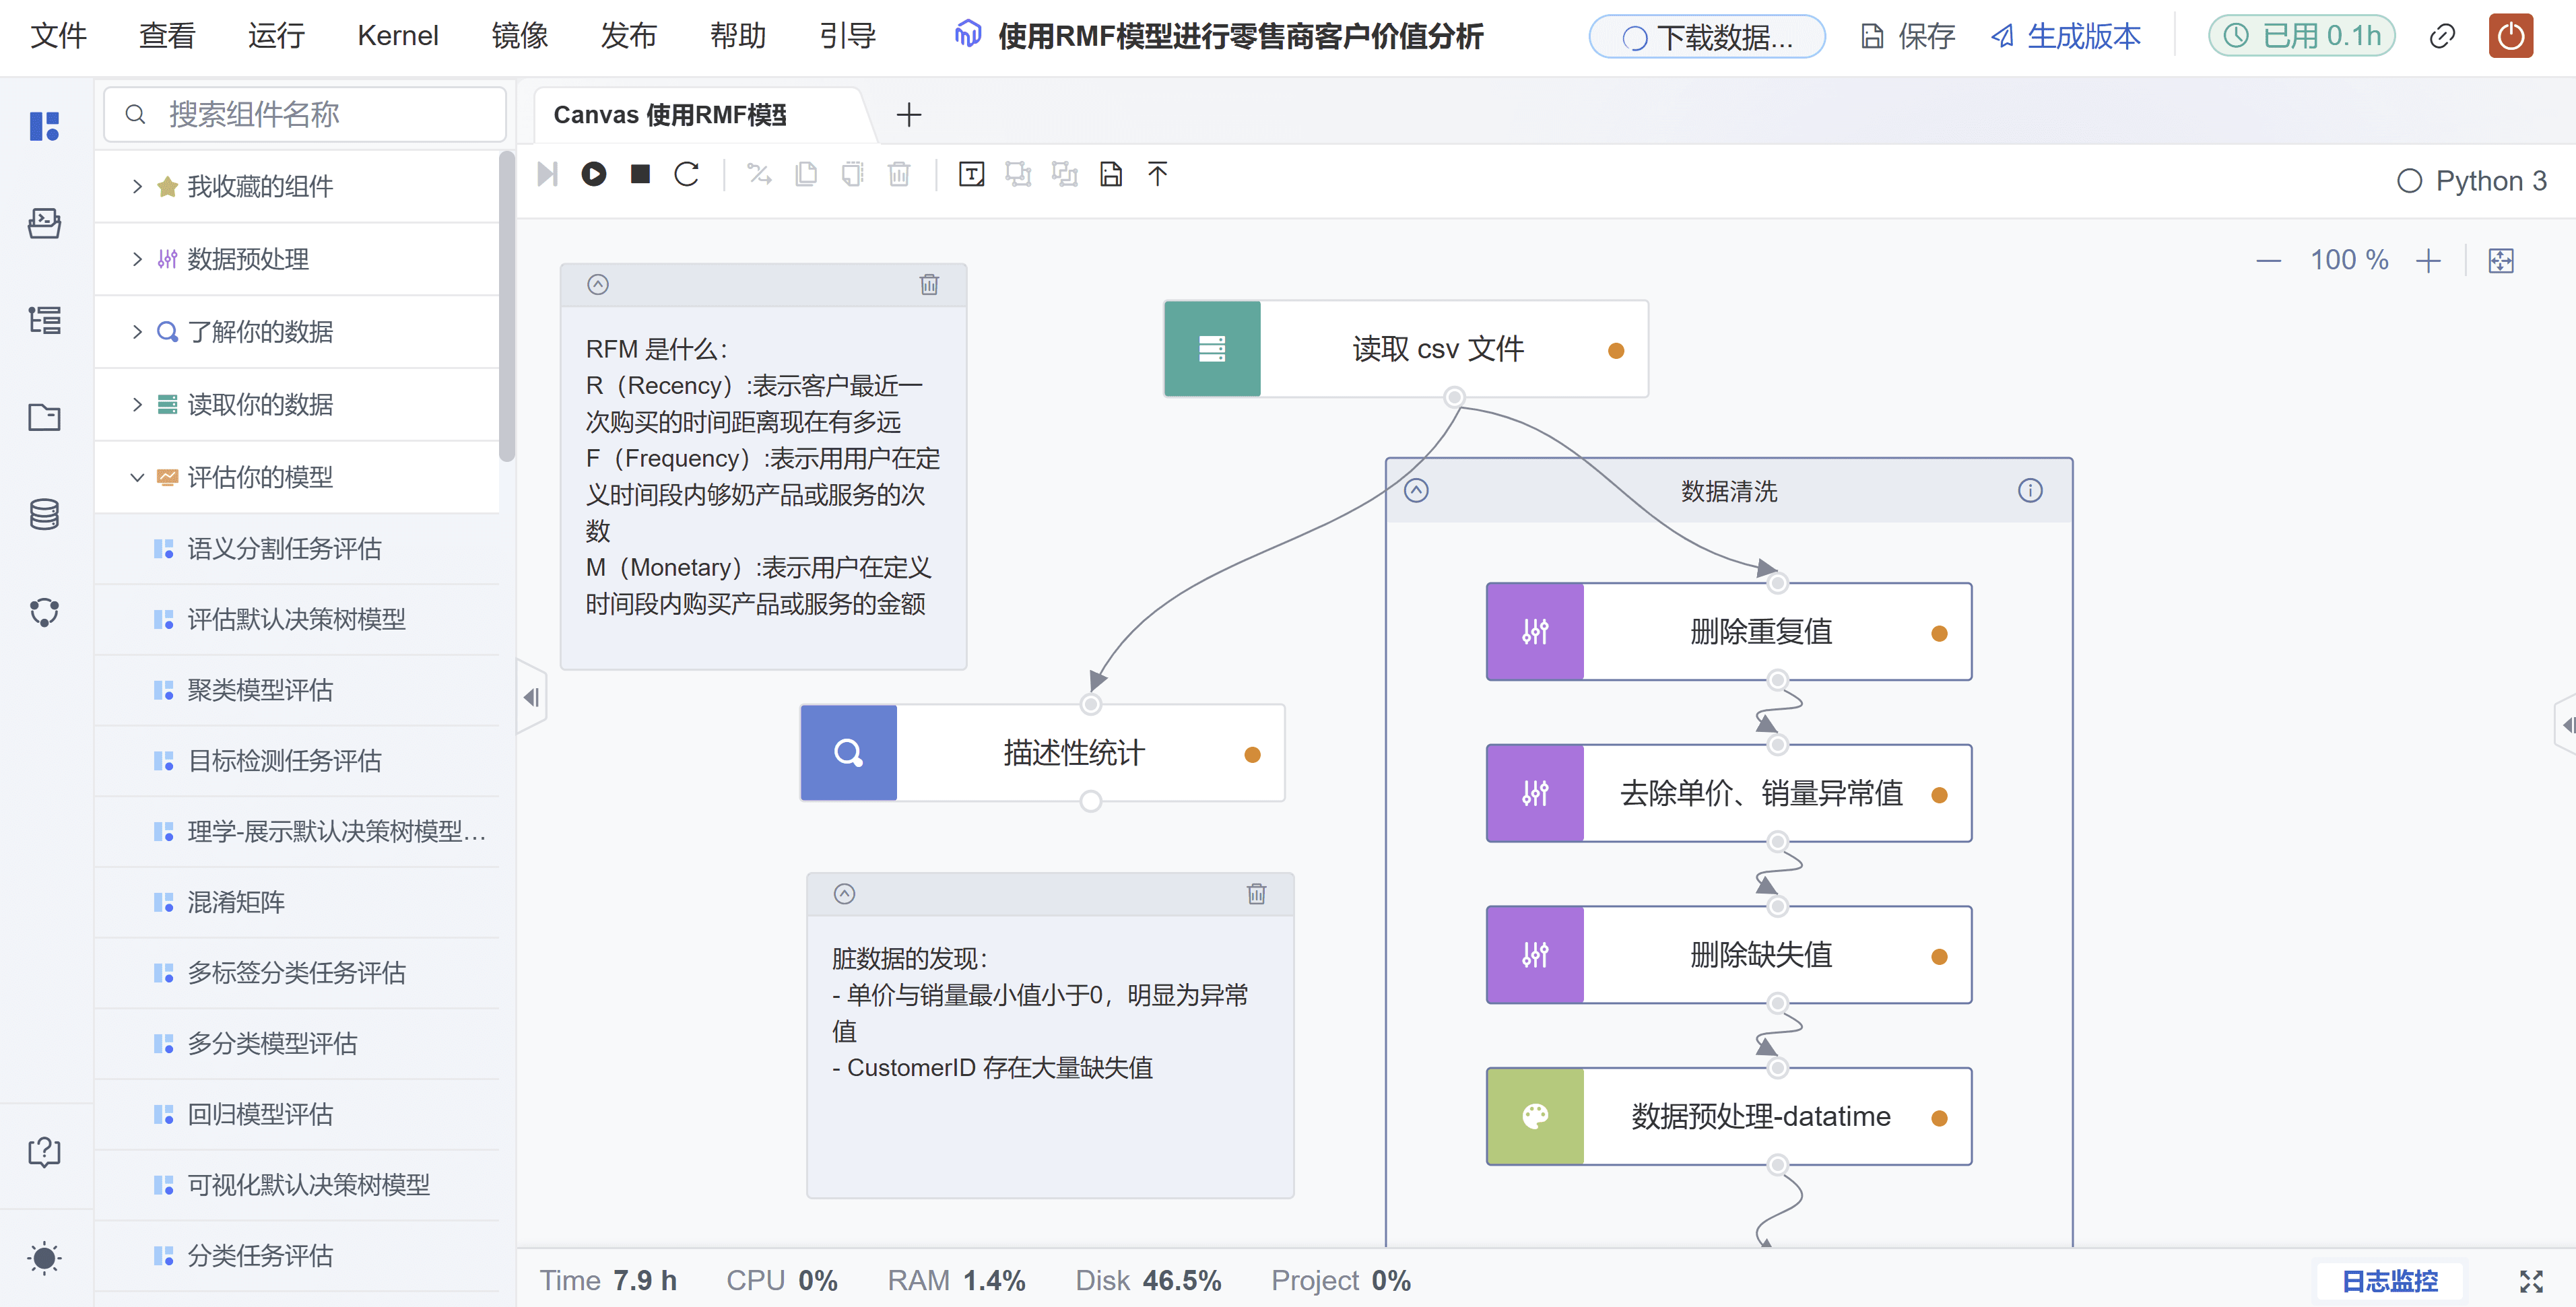
Task: Collapse the 数据清洗 group
Action: pyautogui.click(x=1416, y=490)
